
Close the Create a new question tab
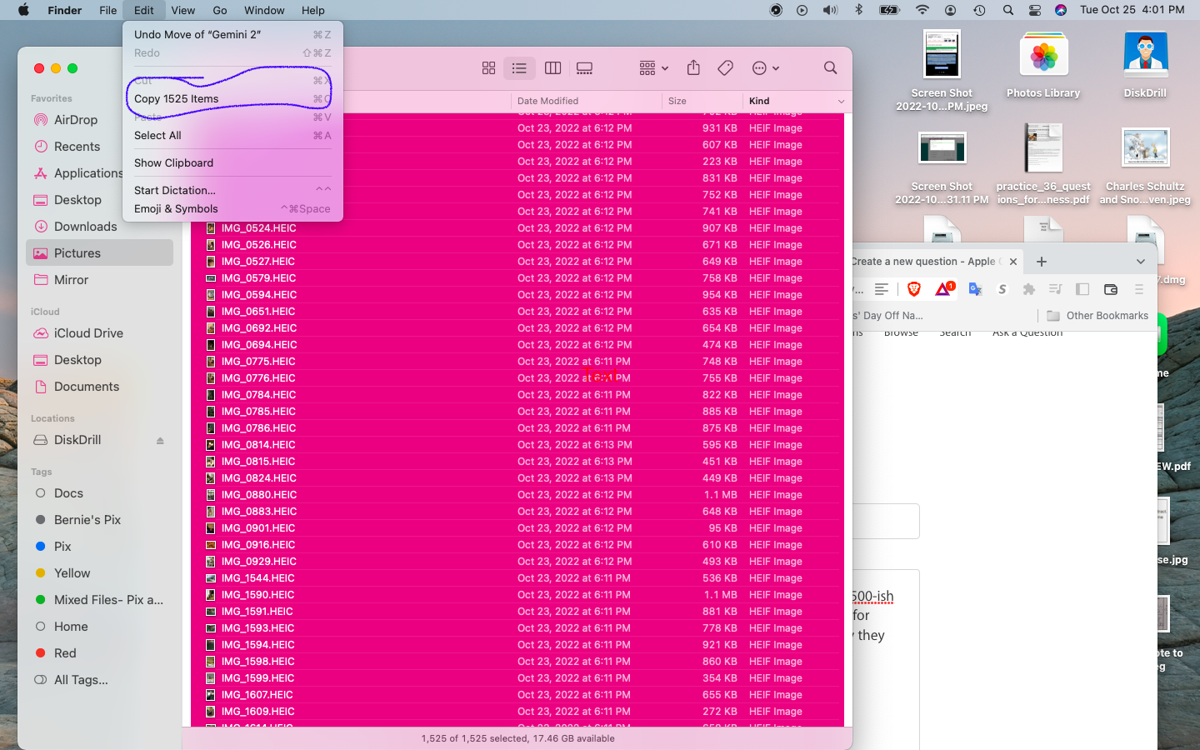pyautogui.click(x=1013, y=262)
